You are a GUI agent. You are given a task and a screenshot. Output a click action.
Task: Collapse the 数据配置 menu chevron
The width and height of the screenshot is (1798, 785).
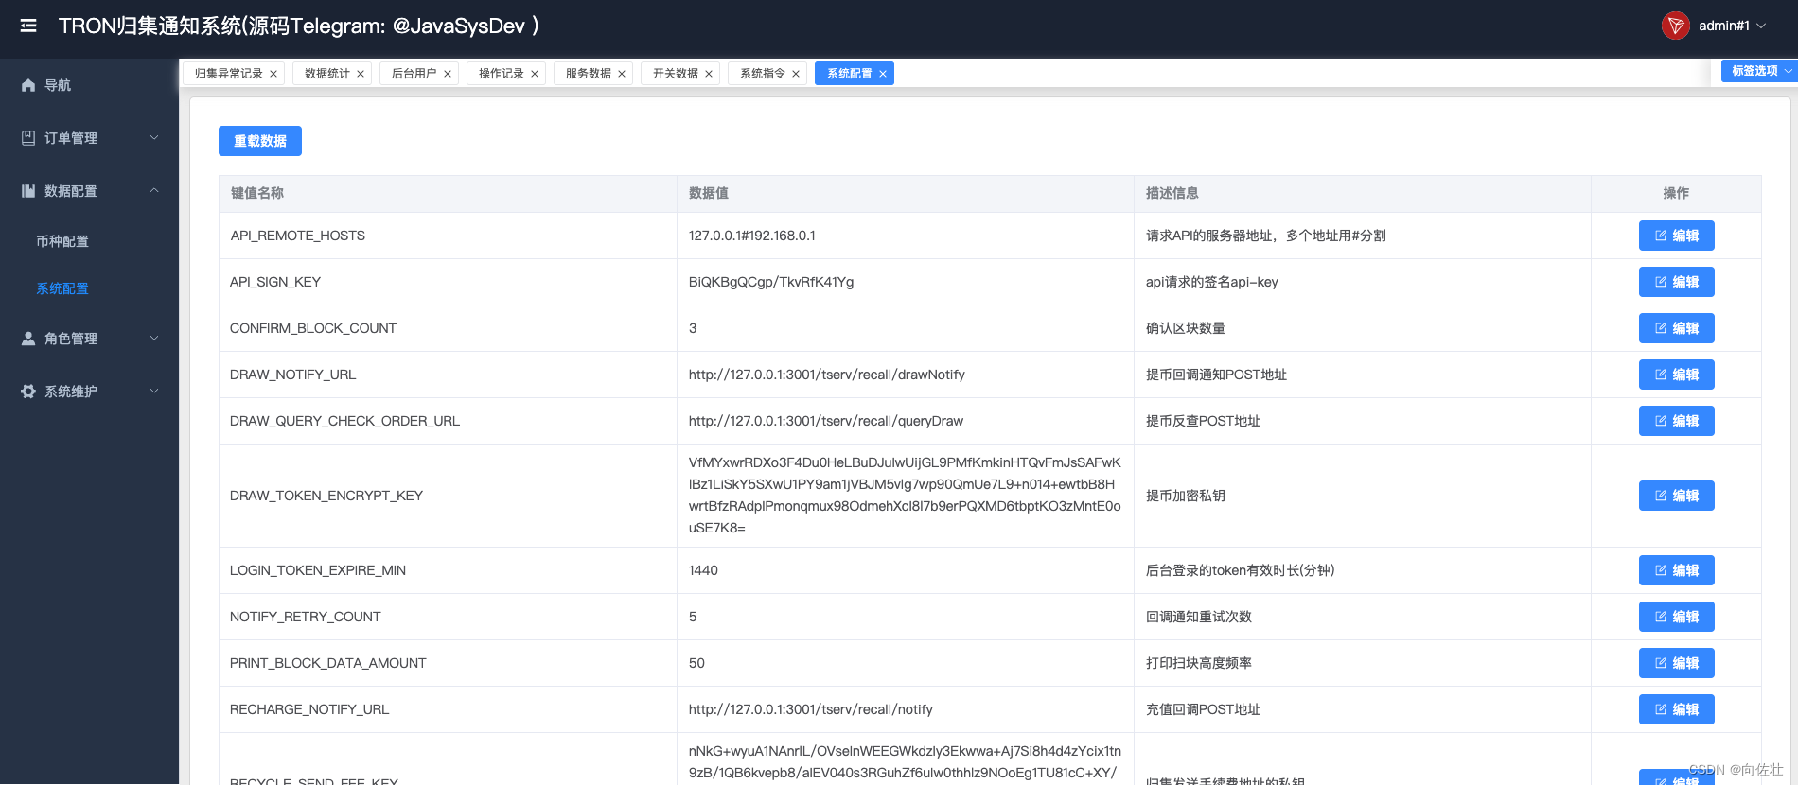[154, 191]
